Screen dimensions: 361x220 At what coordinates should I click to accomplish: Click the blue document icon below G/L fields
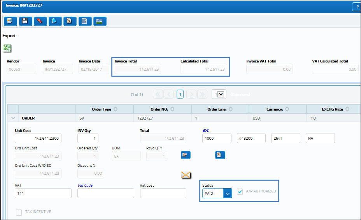coord(220,155)
